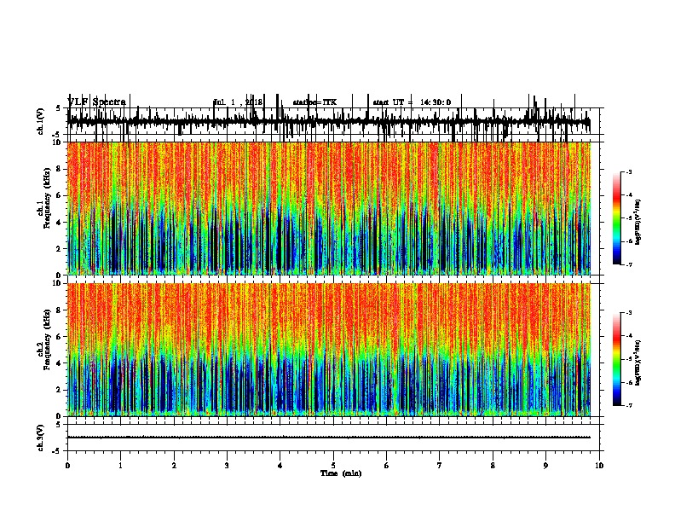Click the "5" volt tick on ch.1(V) axis
This screenshot has width=675, height=522.
[58, 108]
